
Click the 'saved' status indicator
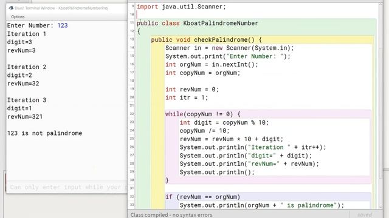pyautogui.click(x=365, y=215)
